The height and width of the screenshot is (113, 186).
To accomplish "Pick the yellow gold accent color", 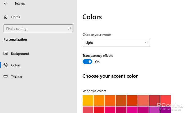I will 88,101.
